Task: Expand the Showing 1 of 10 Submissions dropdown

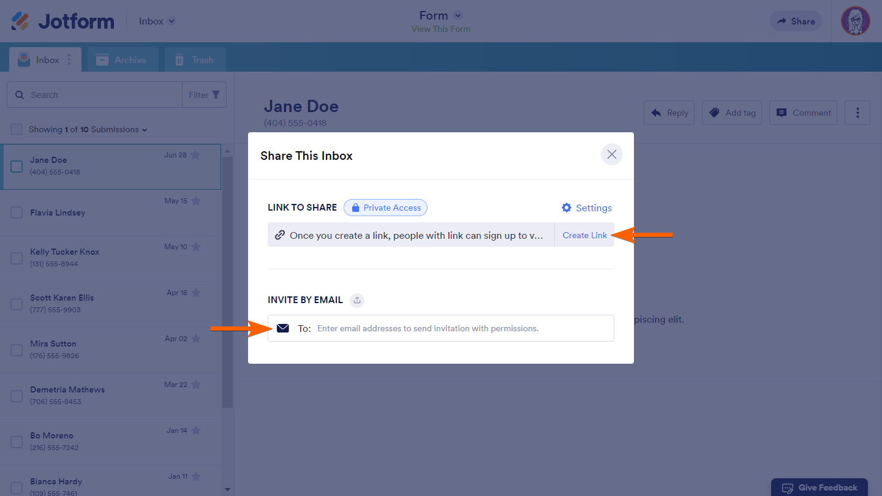Action: click(x=88, y=129)
